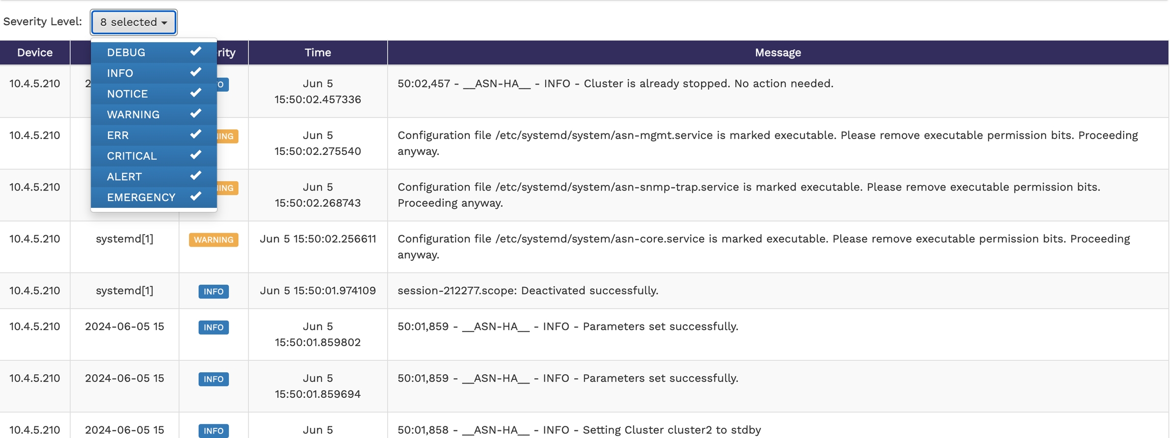Click timestamp Jun 5 15:50:01.974109
This screenshot has height=438, width=1174.
(x=317, y=291)
